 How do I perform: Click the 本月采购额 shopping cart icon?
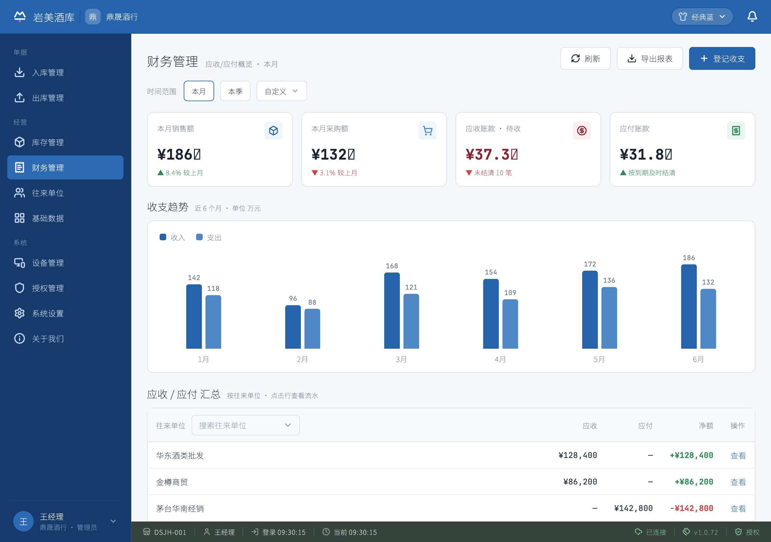coord(427,131)
